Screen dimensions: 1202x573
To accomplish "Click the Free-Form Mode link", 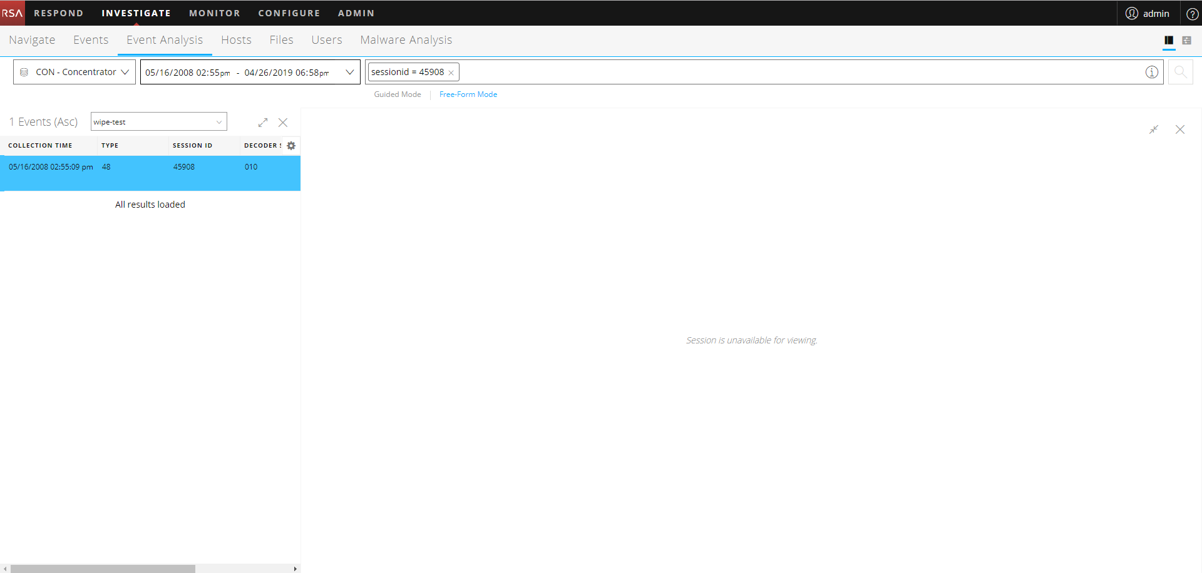I will point(468,94).
